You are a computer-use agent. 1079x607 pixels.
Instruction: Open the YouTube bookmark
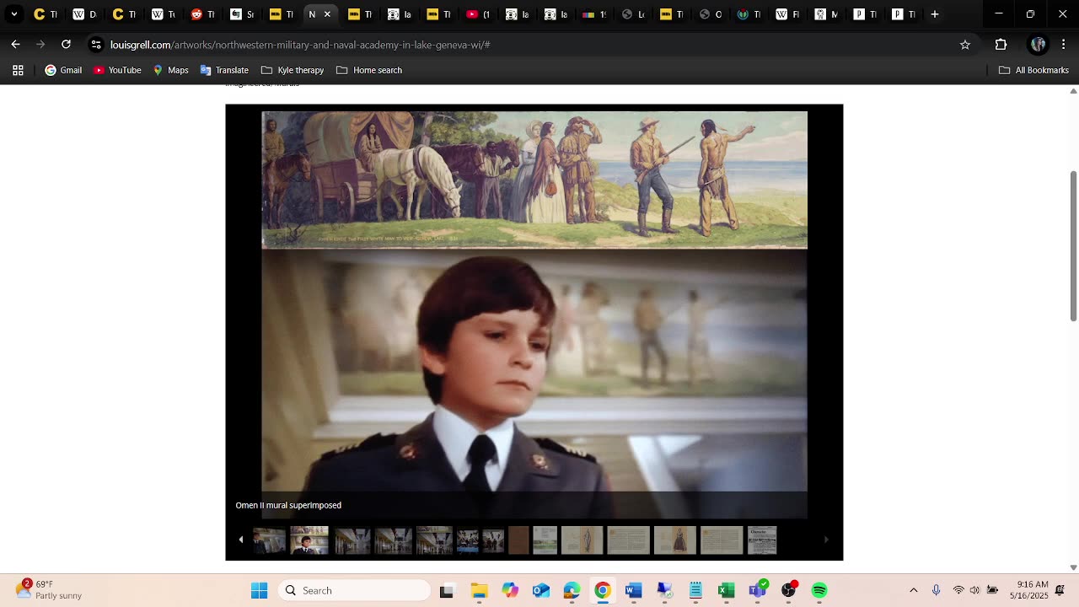[117, 70]
